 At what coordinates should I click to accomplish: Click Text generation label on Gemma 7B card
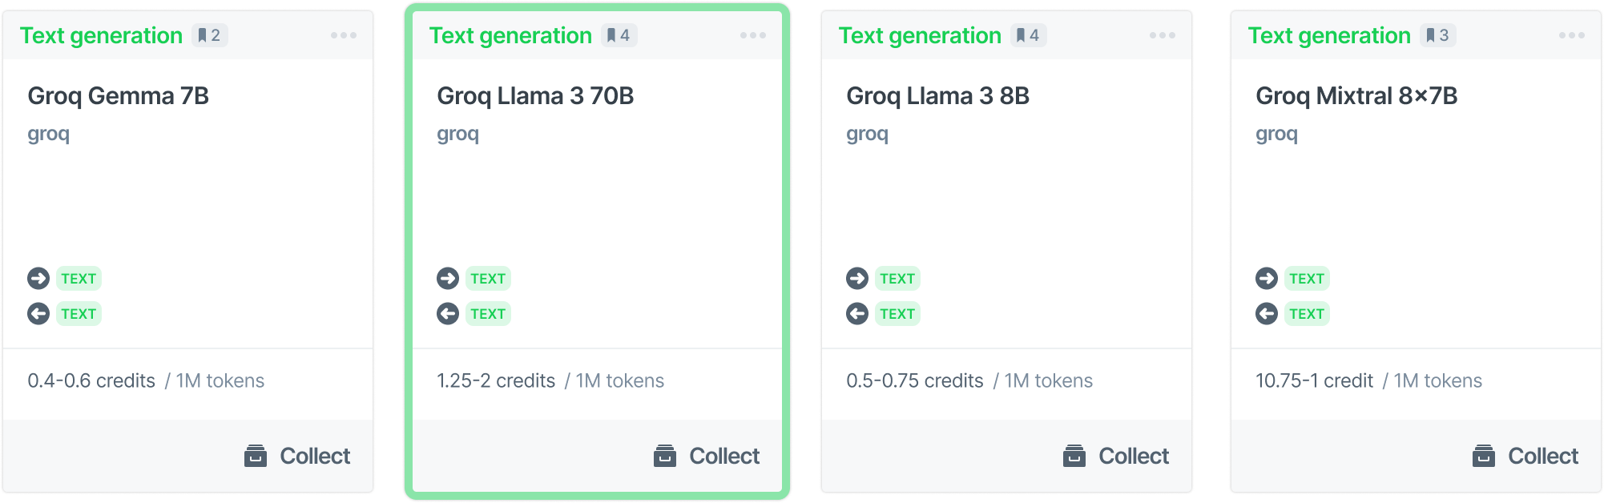(x=101, y=35)
